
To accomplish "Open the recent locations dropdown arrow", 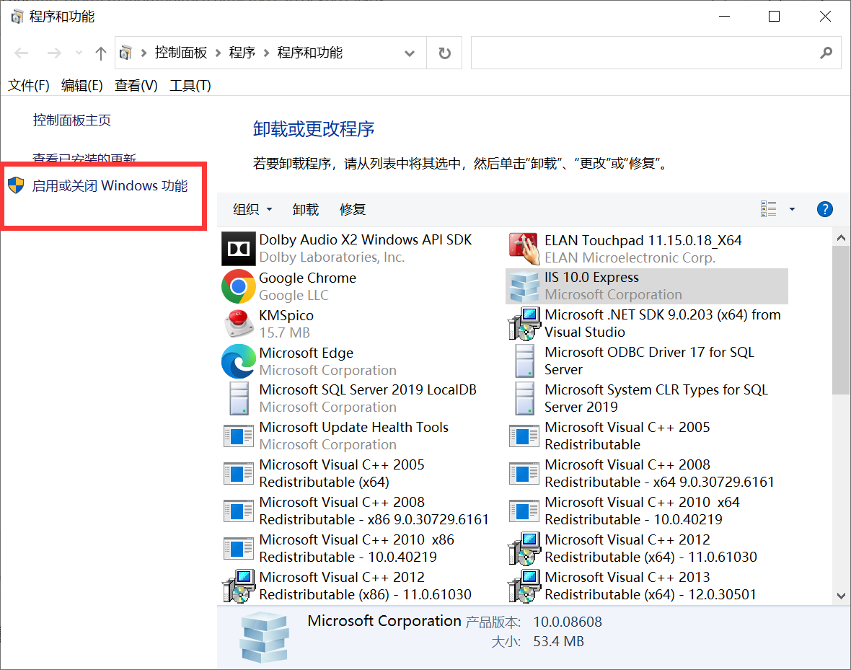I will tap(79, 53).
